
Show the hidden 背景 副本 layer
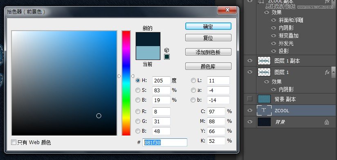point(250,99)
